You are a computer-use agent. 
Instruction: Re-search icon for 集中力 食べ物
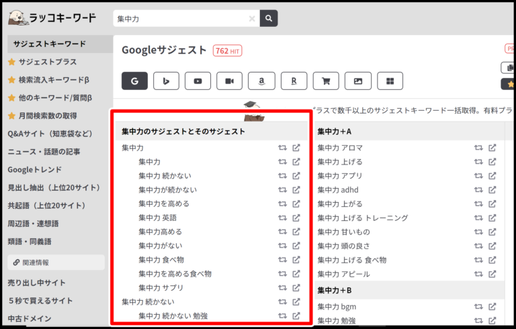[x=282, y=260]
